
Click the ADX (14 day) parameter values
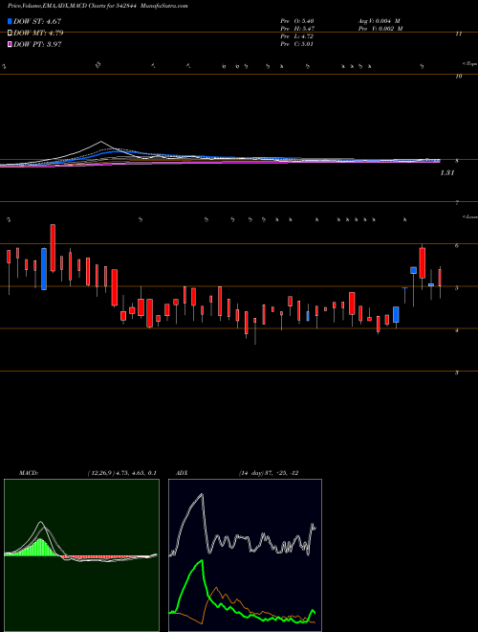click(269, 473)
